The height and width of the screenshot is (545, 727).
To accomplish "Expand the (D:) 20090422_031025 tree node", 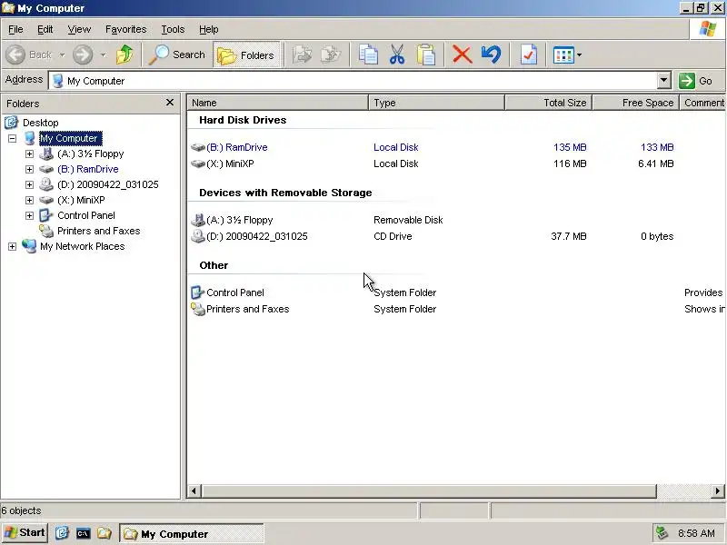I will 29,184.
